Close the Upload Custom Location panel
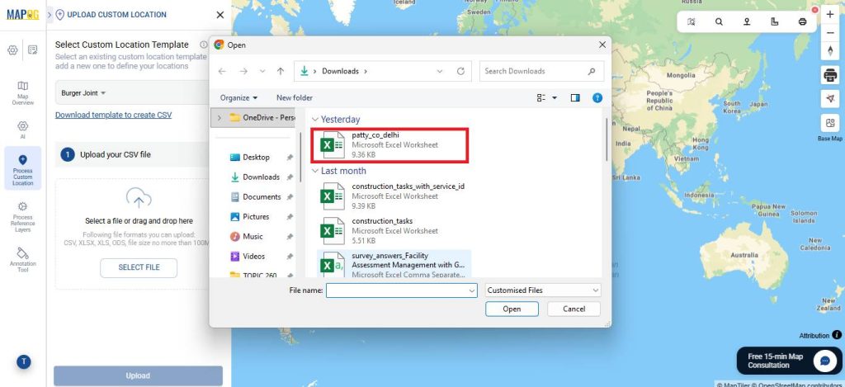 click(x=220, y=15)
